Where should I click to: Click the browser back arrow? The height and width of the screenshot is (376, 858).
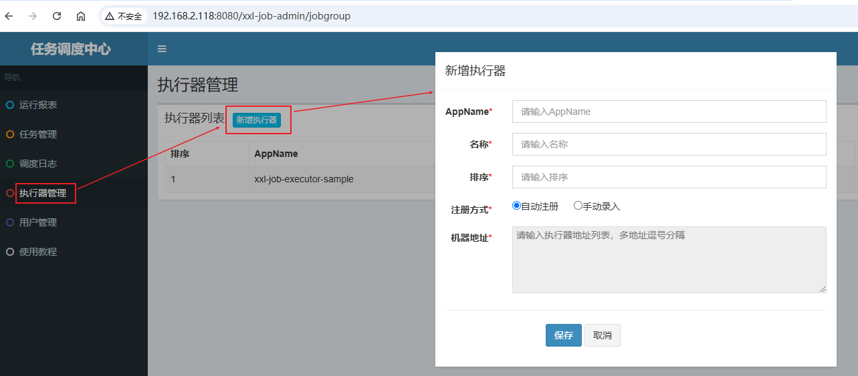[9, 16]
